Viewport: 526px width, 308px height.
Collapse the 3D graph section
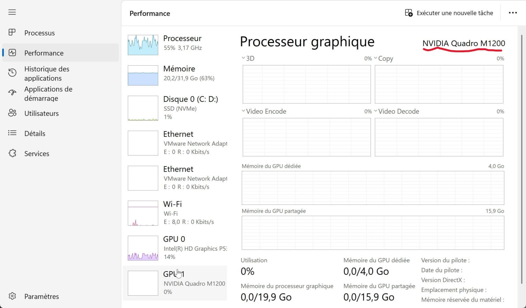(x=243, y=58)
